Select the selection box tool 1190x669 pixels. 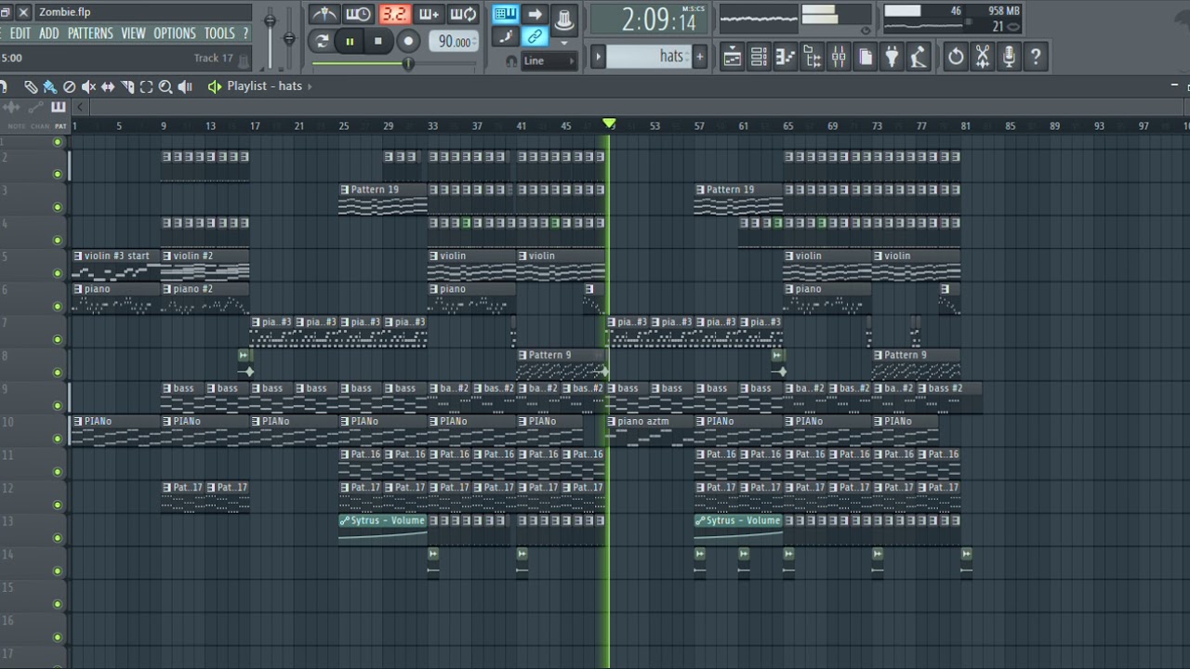[x=146, y=86]
